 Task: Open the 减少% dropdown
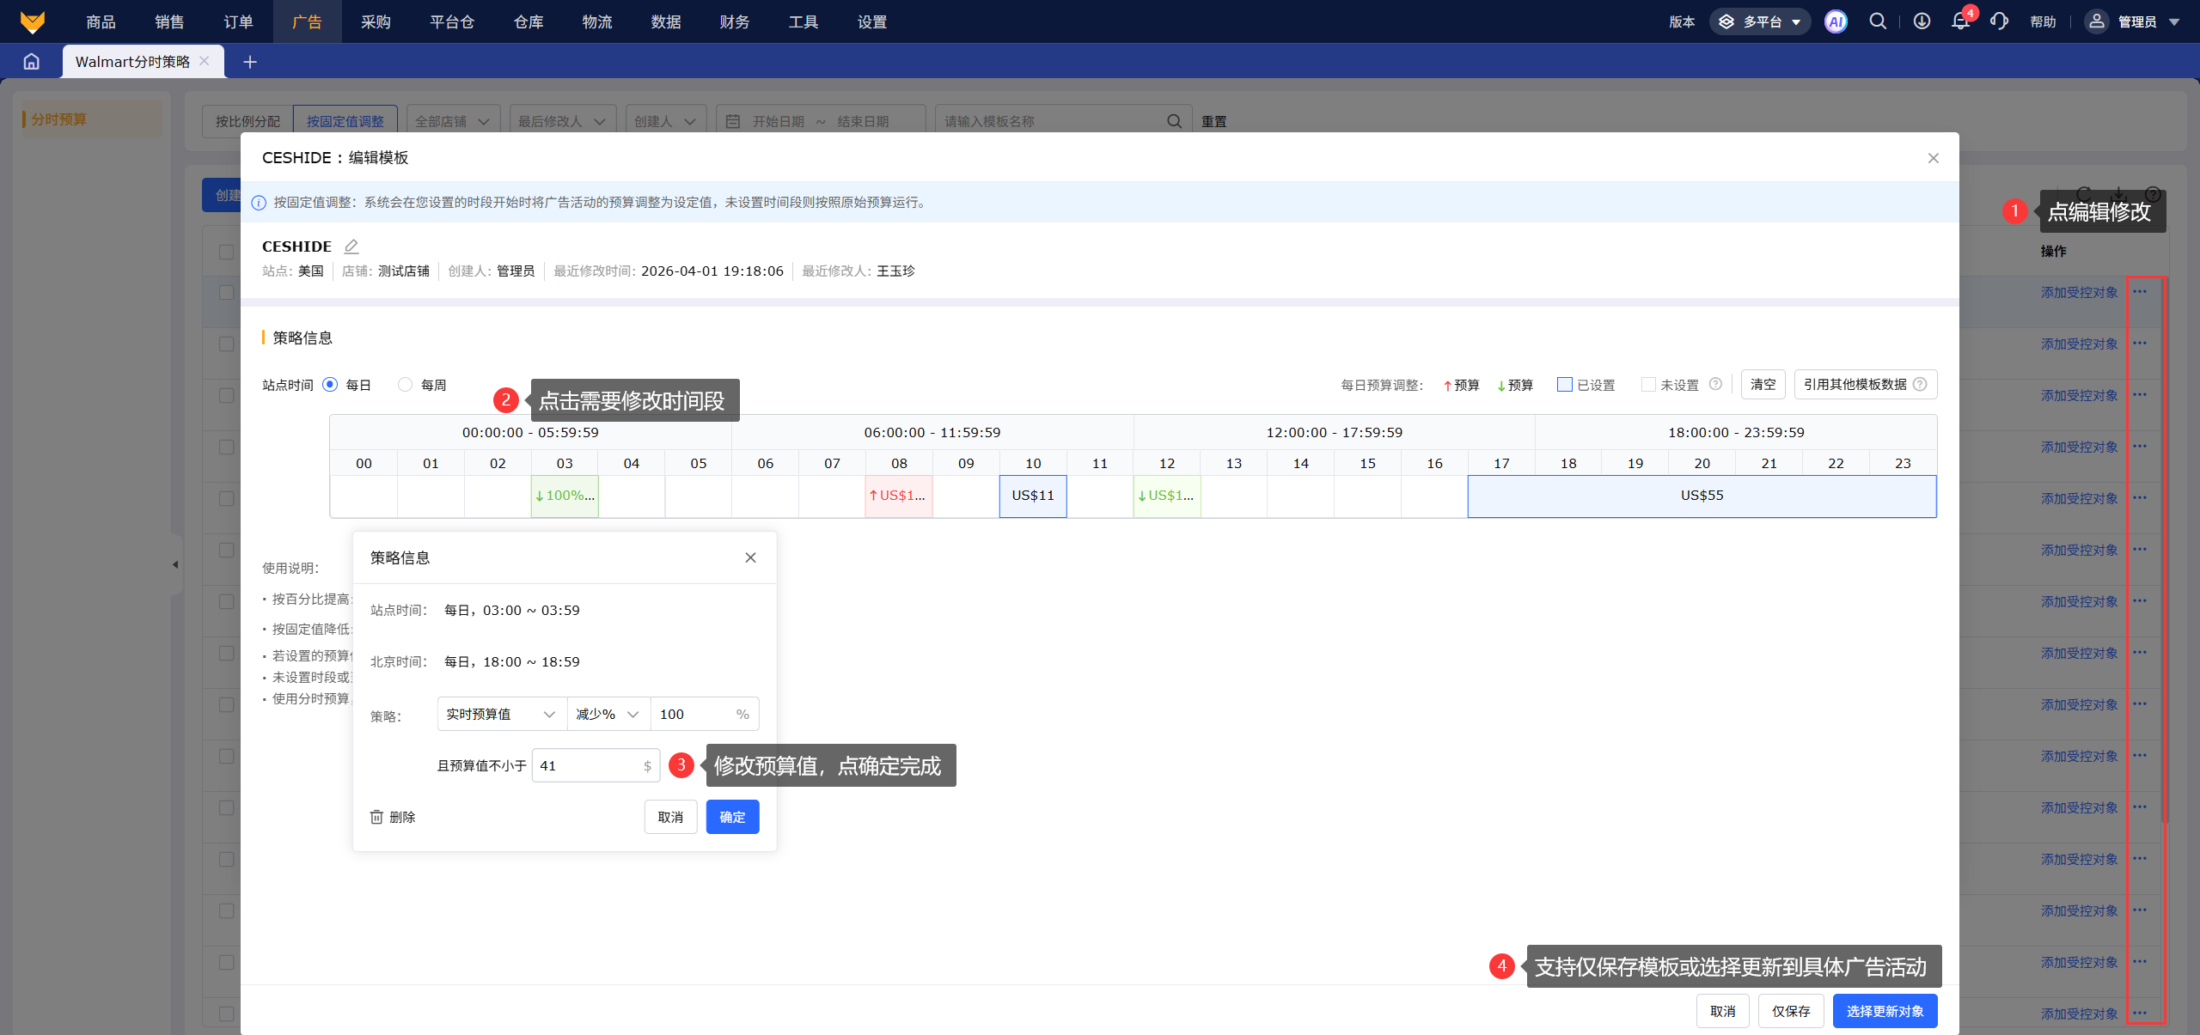pyautogui.click(x=608, y=714)
